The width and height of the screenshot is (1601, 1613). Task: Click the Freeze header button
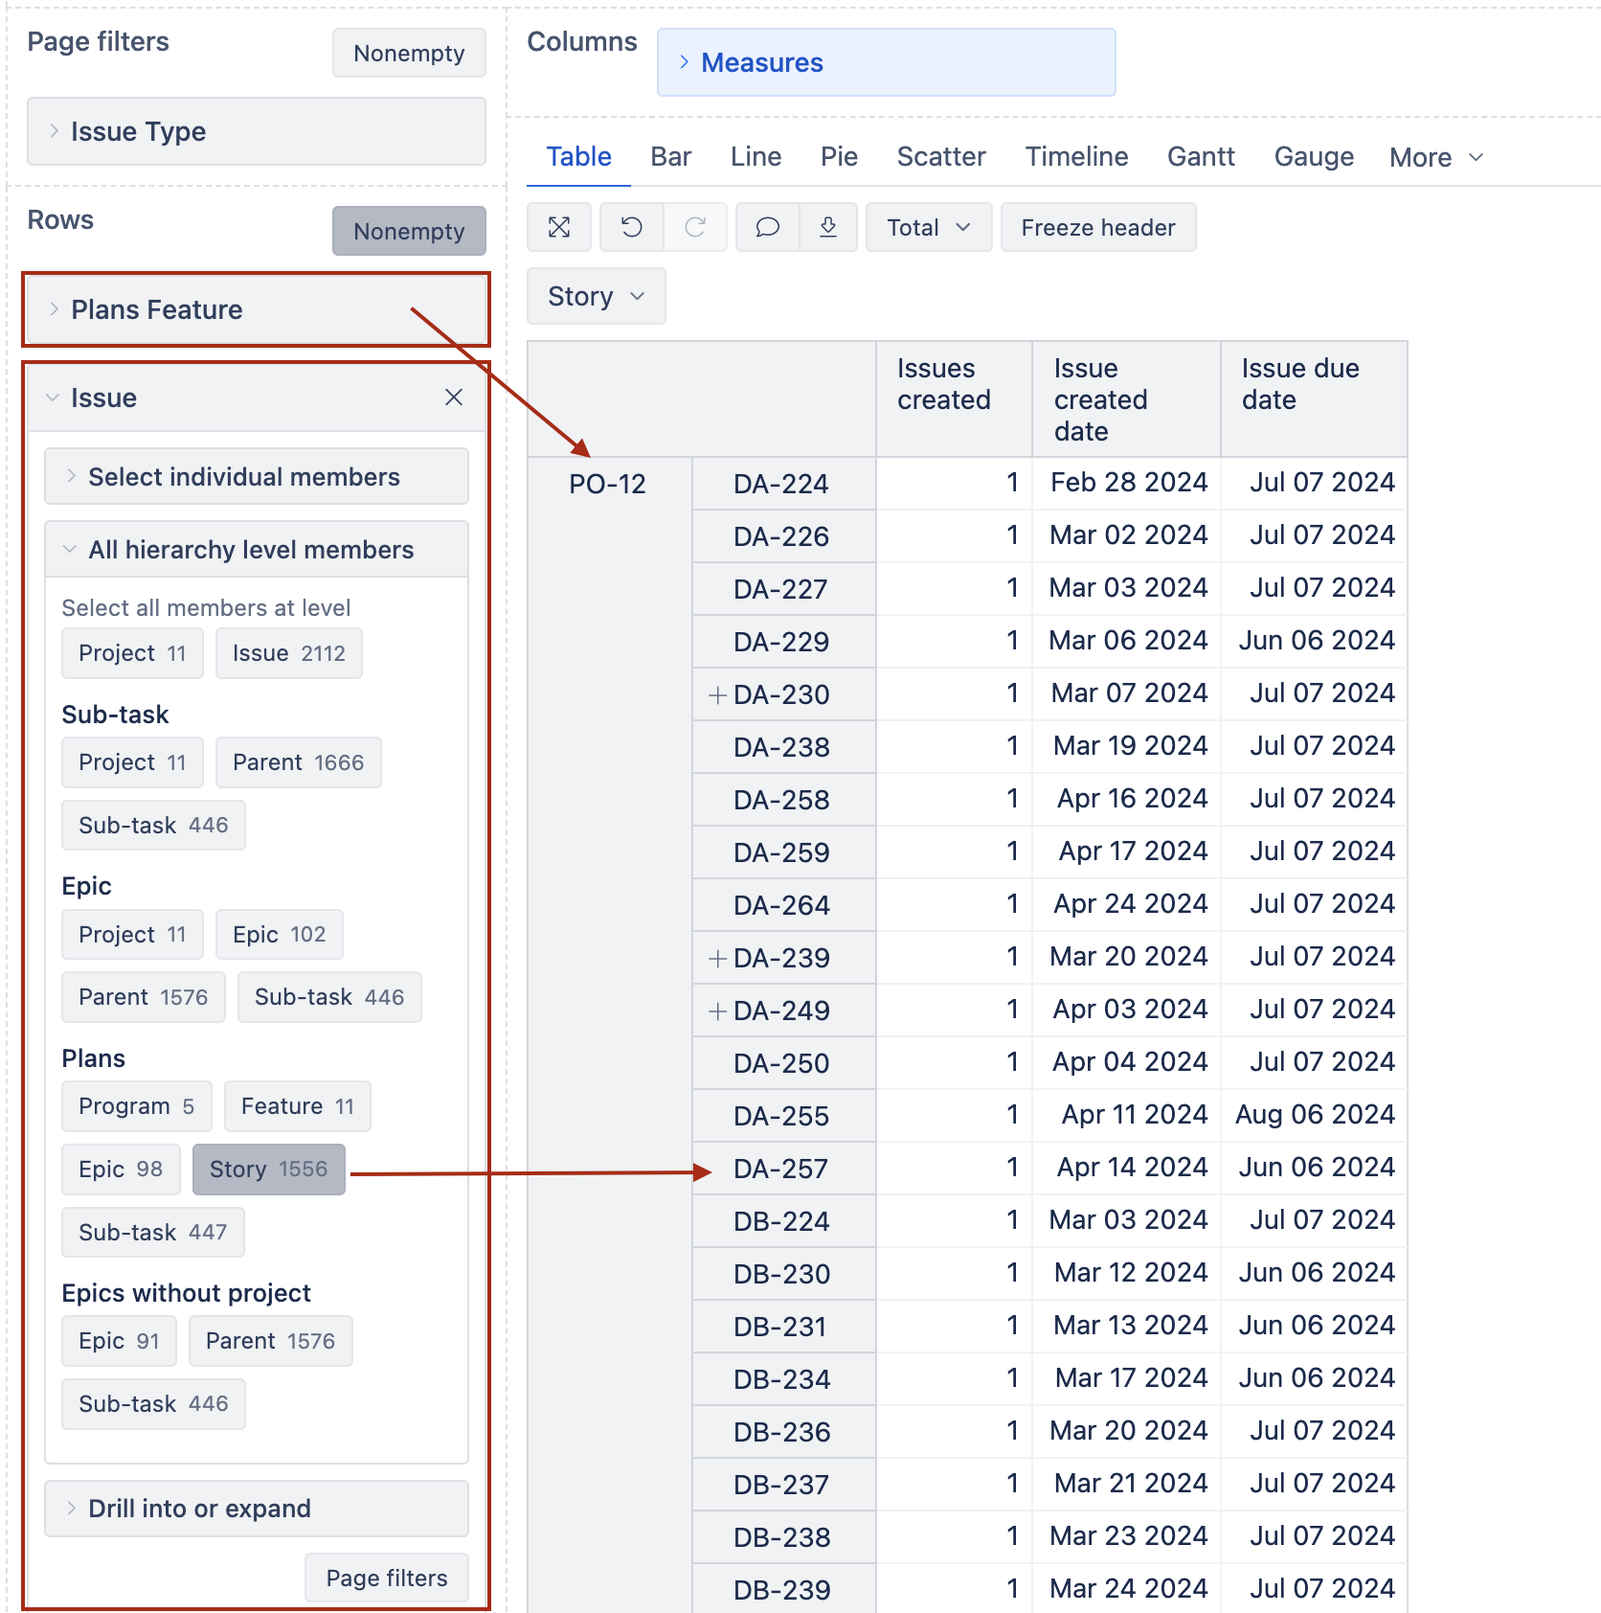point(1097,227)
